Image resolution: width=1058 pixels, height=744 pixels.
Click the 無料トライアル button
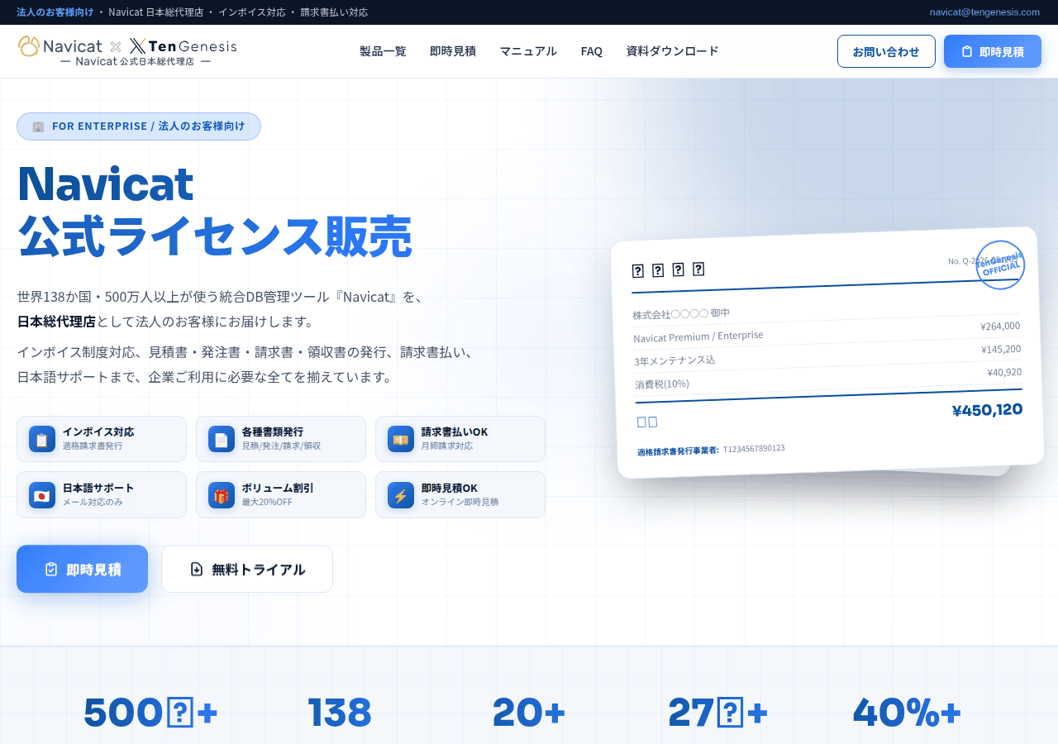247,569
